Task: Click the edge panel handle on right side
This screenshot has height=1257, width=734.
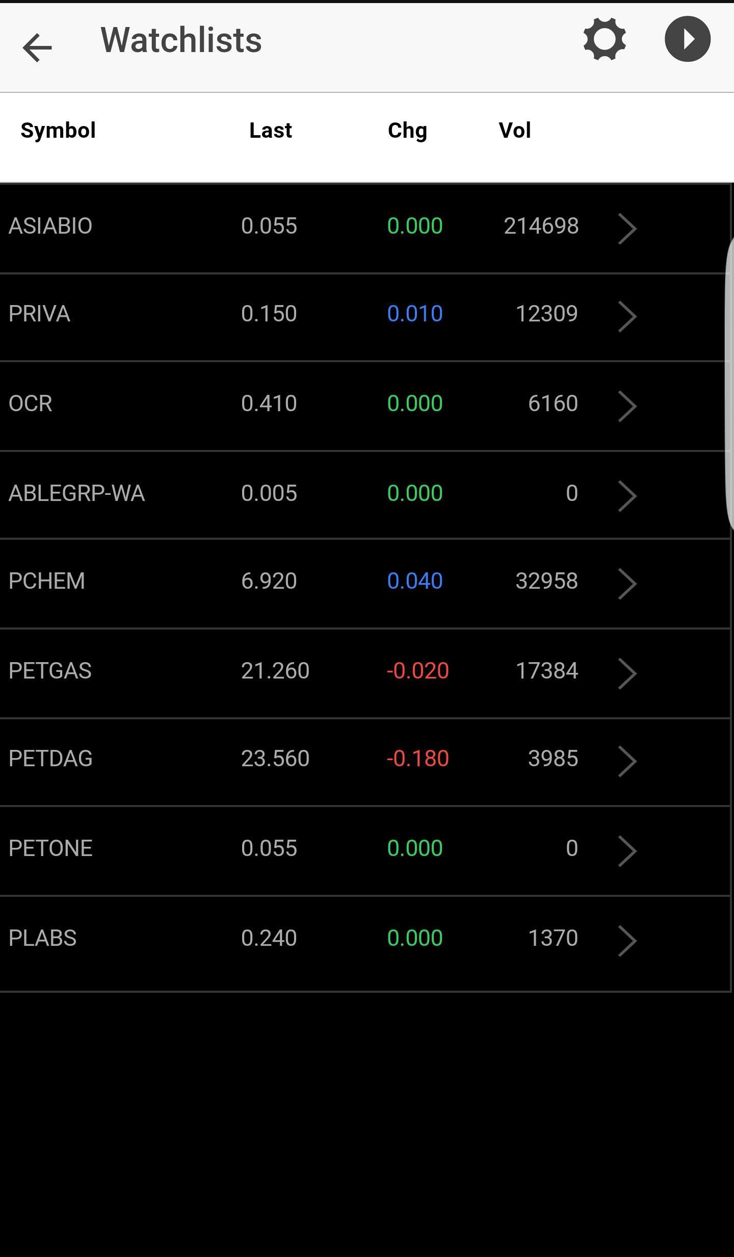Action: [x=729, y=388]
